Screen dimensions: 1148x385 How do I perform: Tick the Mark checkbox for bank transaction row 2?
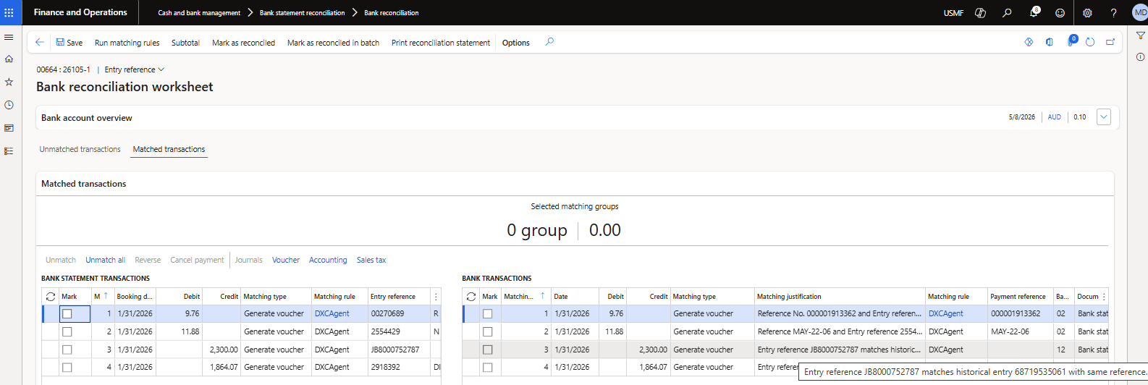(487, 331)
